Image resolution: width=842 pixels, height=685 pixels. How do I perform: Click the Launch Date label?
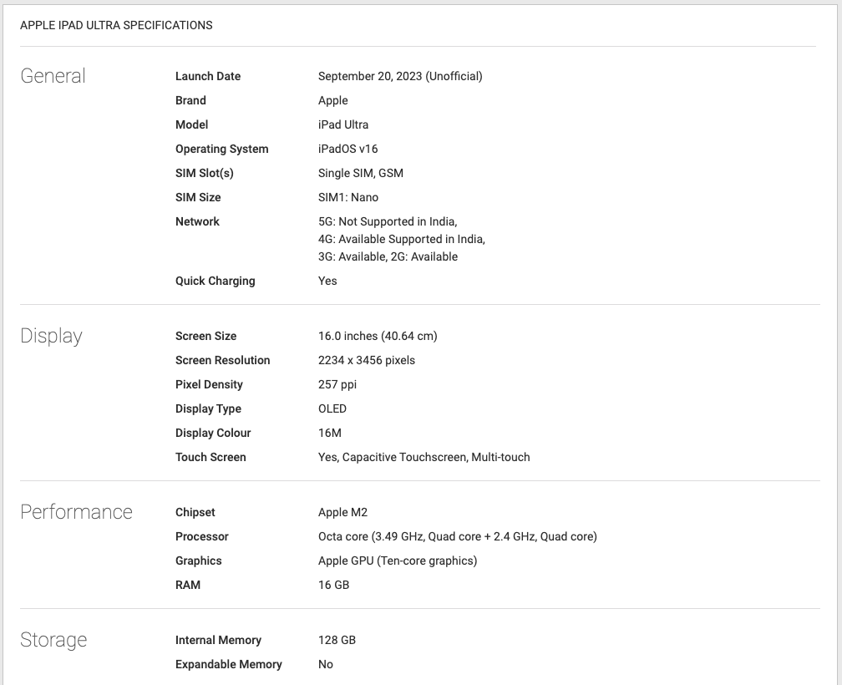click(x=208, y=76)
